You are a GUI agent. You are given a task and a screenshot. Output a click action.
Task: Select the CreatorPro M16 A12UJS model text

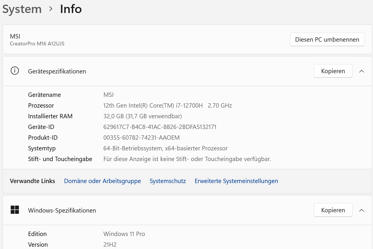[x=37, y=44]
